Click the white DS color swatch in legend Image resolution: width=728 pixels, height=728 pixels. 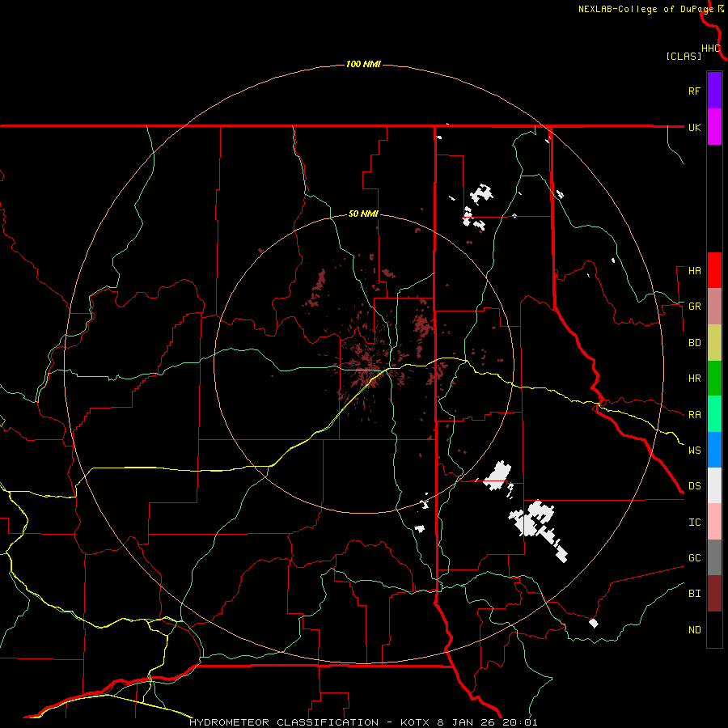(714, 485)
